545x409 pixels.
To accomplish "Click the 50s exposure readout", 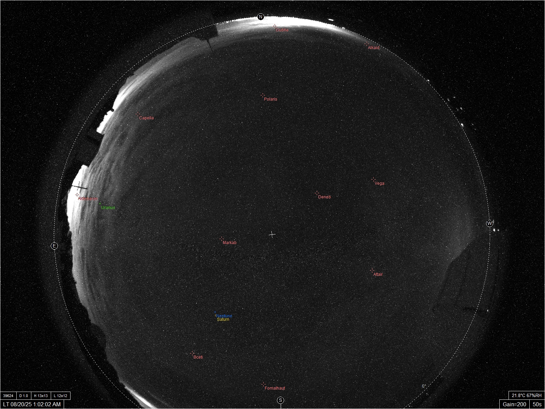I will pyautogui.click(x=537, y=404).
